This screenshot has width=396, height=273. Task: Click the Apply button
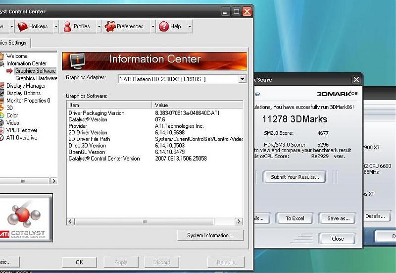(x=121, y=262)
